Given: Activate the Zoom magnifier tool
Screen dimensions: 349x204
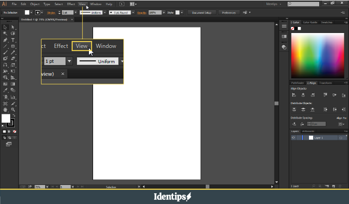Looking at the screenshot, I should click(x=13, y=110).
